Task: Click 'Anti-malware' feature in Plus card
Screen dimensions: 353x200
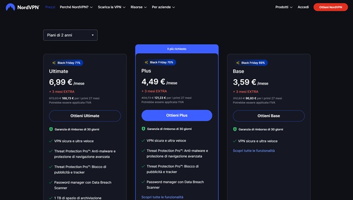Action: 177,154
